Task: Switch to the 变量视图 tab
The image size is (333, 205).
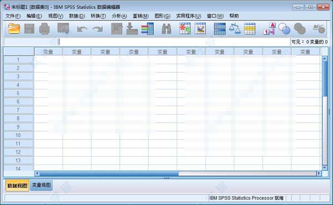Action: [42, 185]
